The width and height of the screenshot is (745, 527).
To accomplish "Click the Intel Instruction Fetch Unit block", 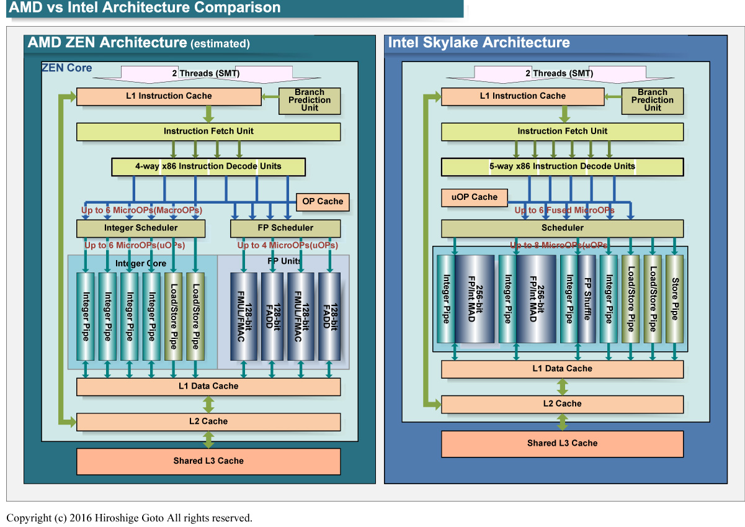I will coord(562,132).
